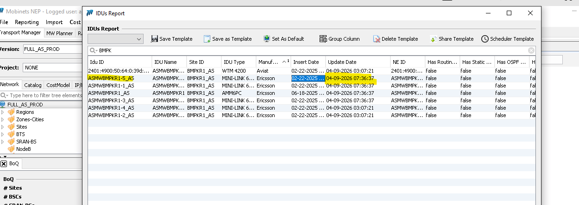
Task: Click the BMPK search input field
Action: (x=310, y=50)
